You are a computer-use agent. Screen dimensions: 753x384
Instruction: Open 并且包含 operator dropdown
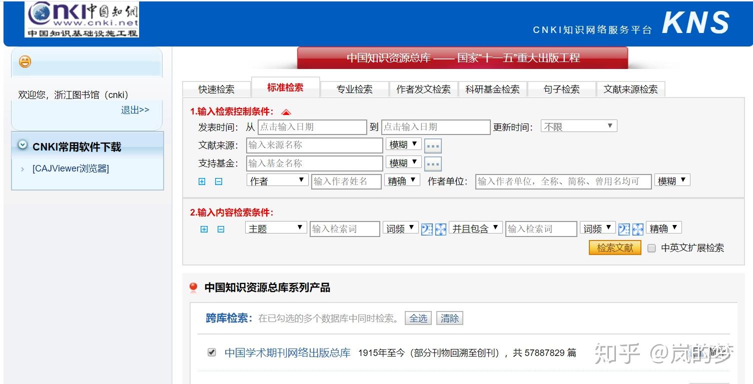pos(475,228)
